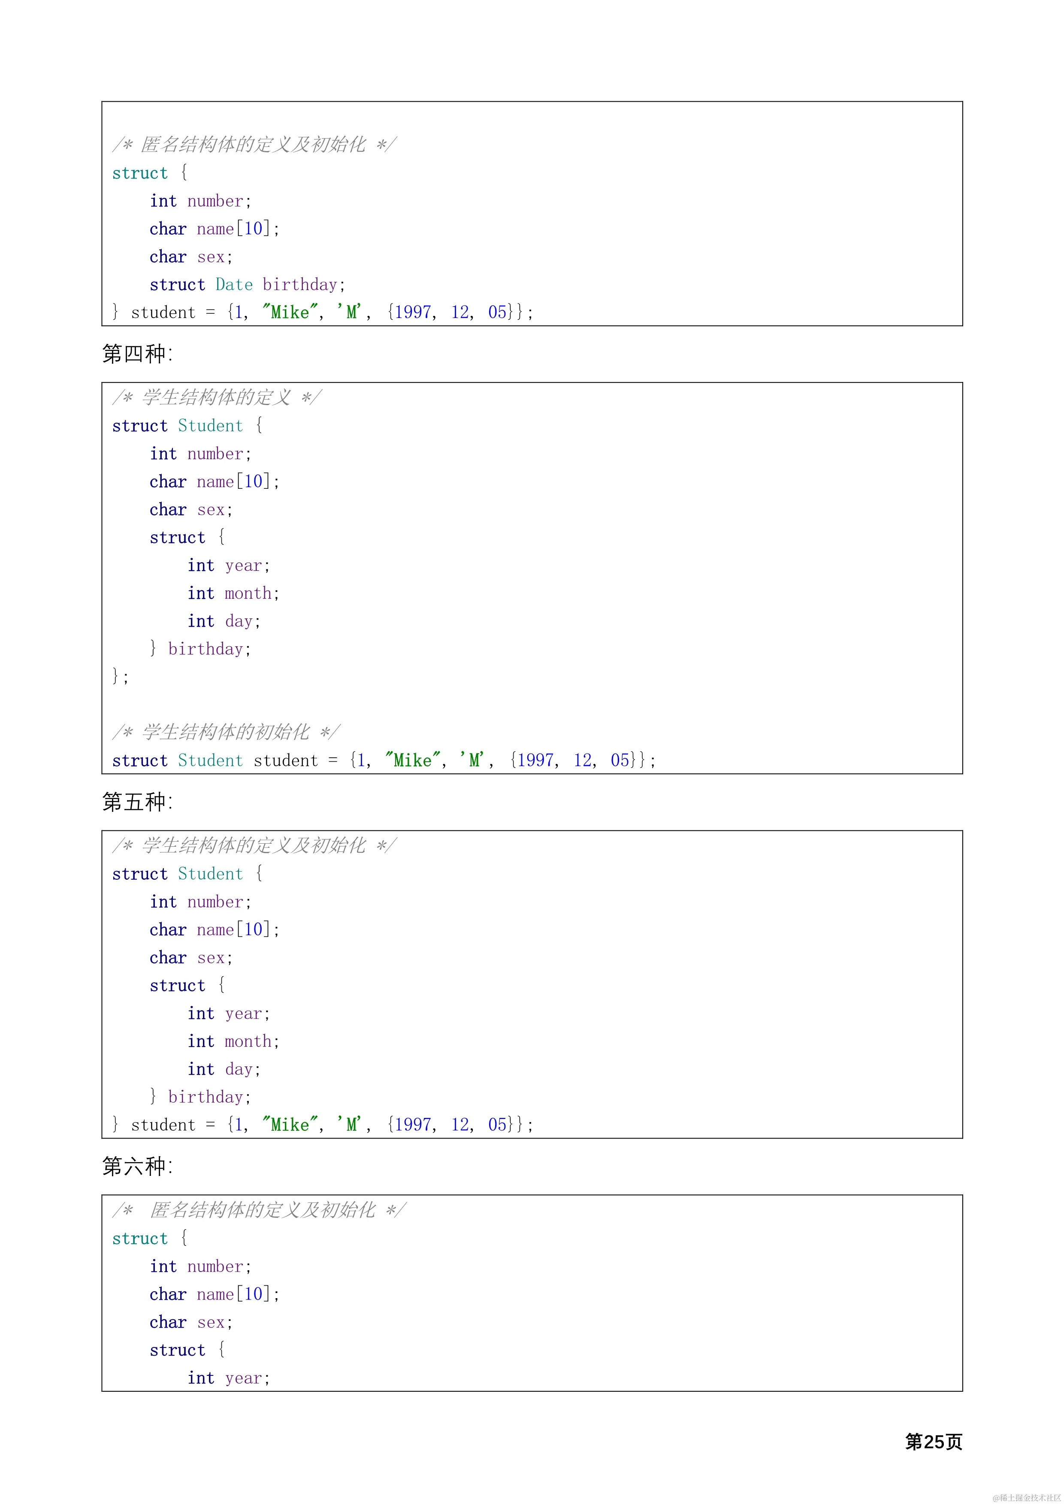The image size is (1064, 1505).
Task: Click the comment 学生结构体的定义及初始化
Action: [254, 845]
